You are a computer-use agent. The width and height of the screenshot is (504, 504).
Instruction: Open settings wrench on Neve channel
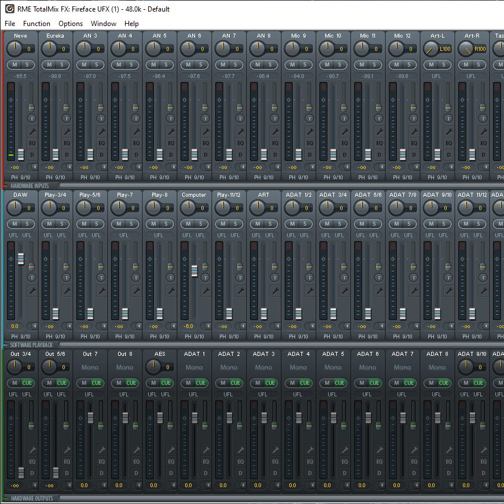pyautogui.click(x=32, y=131)
